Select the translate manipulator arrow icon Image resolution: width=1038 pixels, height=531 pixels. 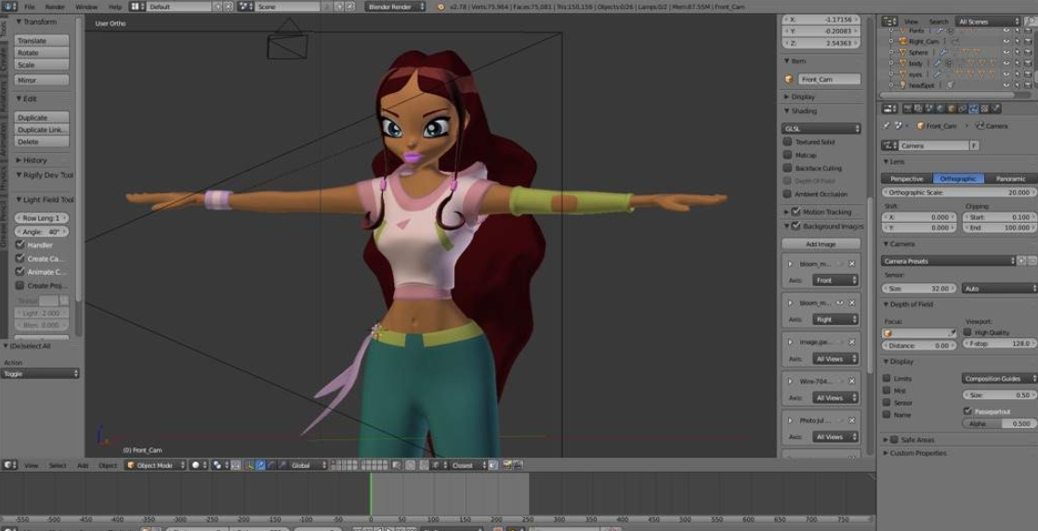(x=260, y=465)
